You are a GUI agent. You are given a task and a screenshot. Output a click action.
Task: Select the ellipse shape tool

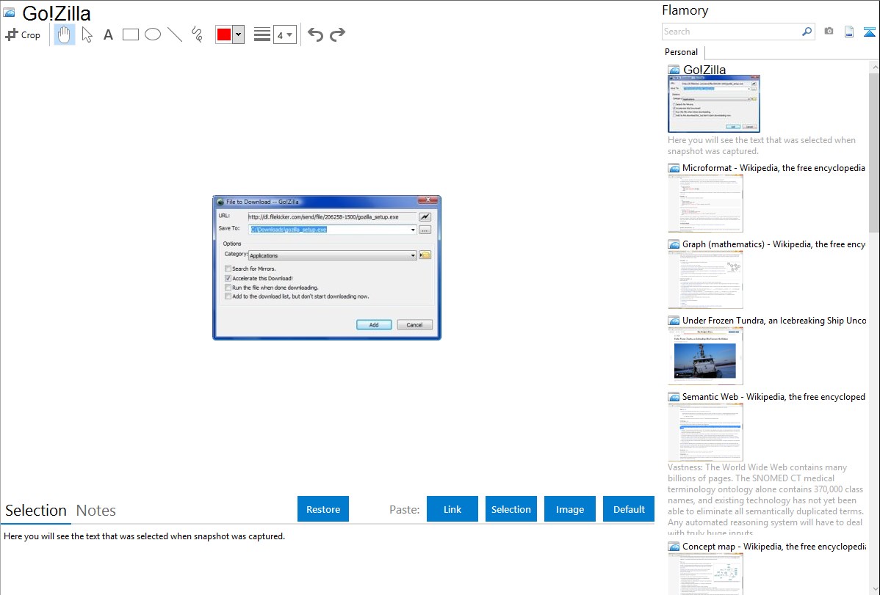click(153, 34)
